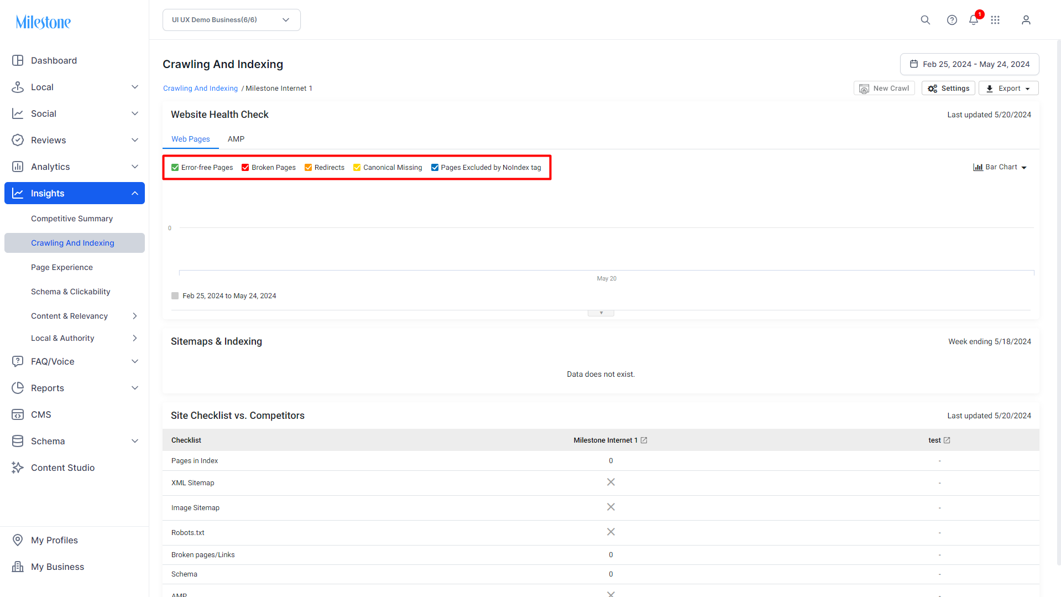Open the notifications bell
The height and width of the screenshot is (597, 1061).
point(974,20)
